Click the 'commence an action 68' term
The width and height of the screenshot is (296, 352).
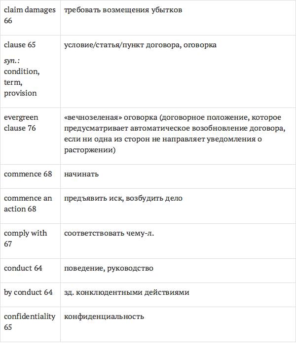tap(28, 204)
